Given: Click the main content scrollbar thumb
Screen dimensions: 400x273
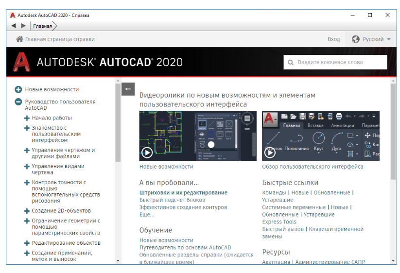Looking at the screenshot, I should [393, 132].
